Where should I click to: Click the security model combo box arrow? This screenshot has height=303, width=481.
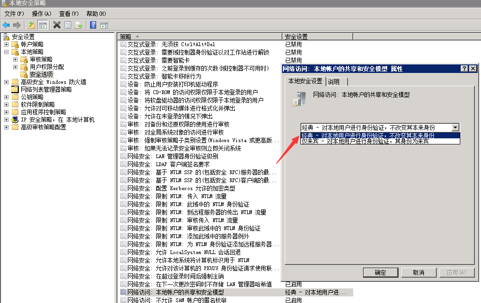pyautogui.click(x=455, y=128)
